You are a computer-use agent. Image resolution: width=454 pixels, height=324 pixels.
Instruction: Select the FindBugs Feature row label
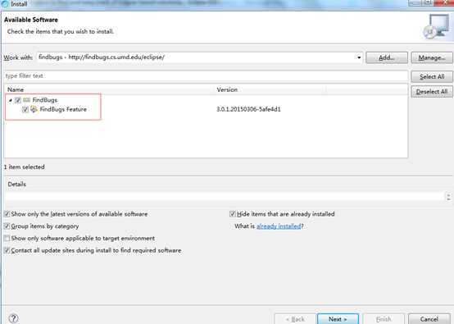tap(63, 109)
